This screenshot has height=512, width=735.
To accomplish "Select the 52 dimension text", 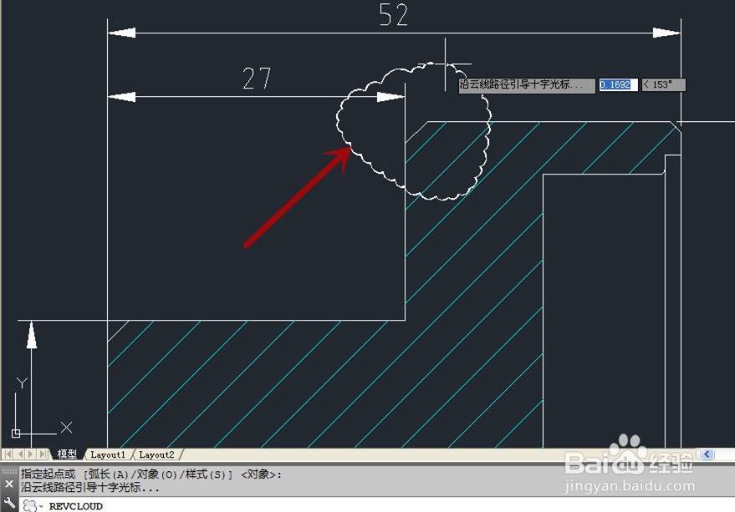I will 394,15.
